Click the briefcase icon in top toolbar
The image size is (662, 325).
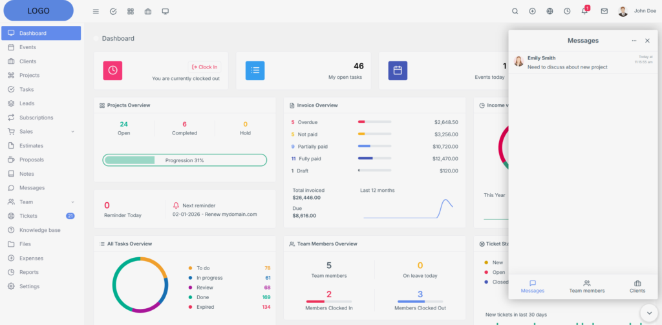pos(148,11)
